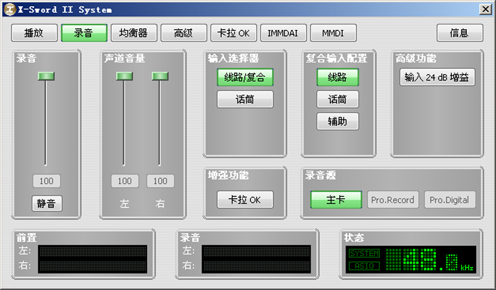Click the X-Sword app icon in title bar
Image resolution: width=496 pixels, height=290 pixels.
pos(8,9)
